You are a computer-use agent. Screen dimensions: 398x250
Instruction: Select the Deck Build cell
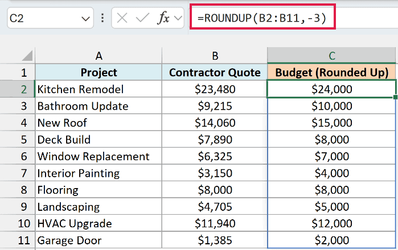click(99, 139)
